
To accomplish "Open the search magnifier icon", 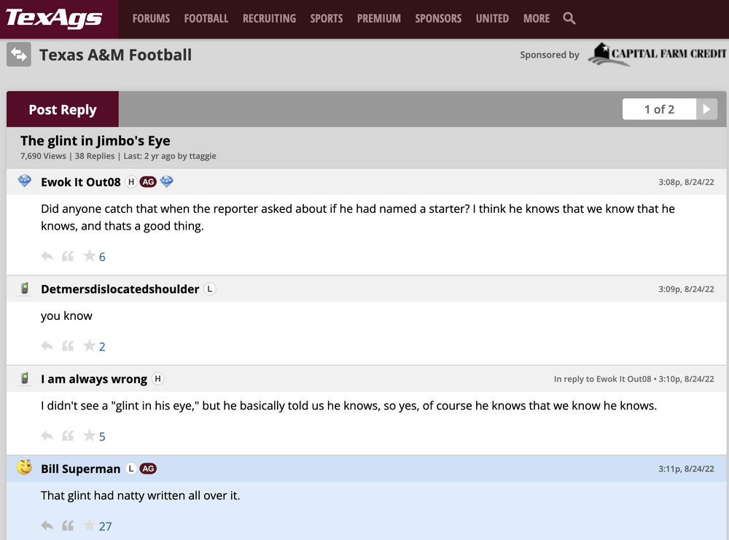I will coord(569,19).
